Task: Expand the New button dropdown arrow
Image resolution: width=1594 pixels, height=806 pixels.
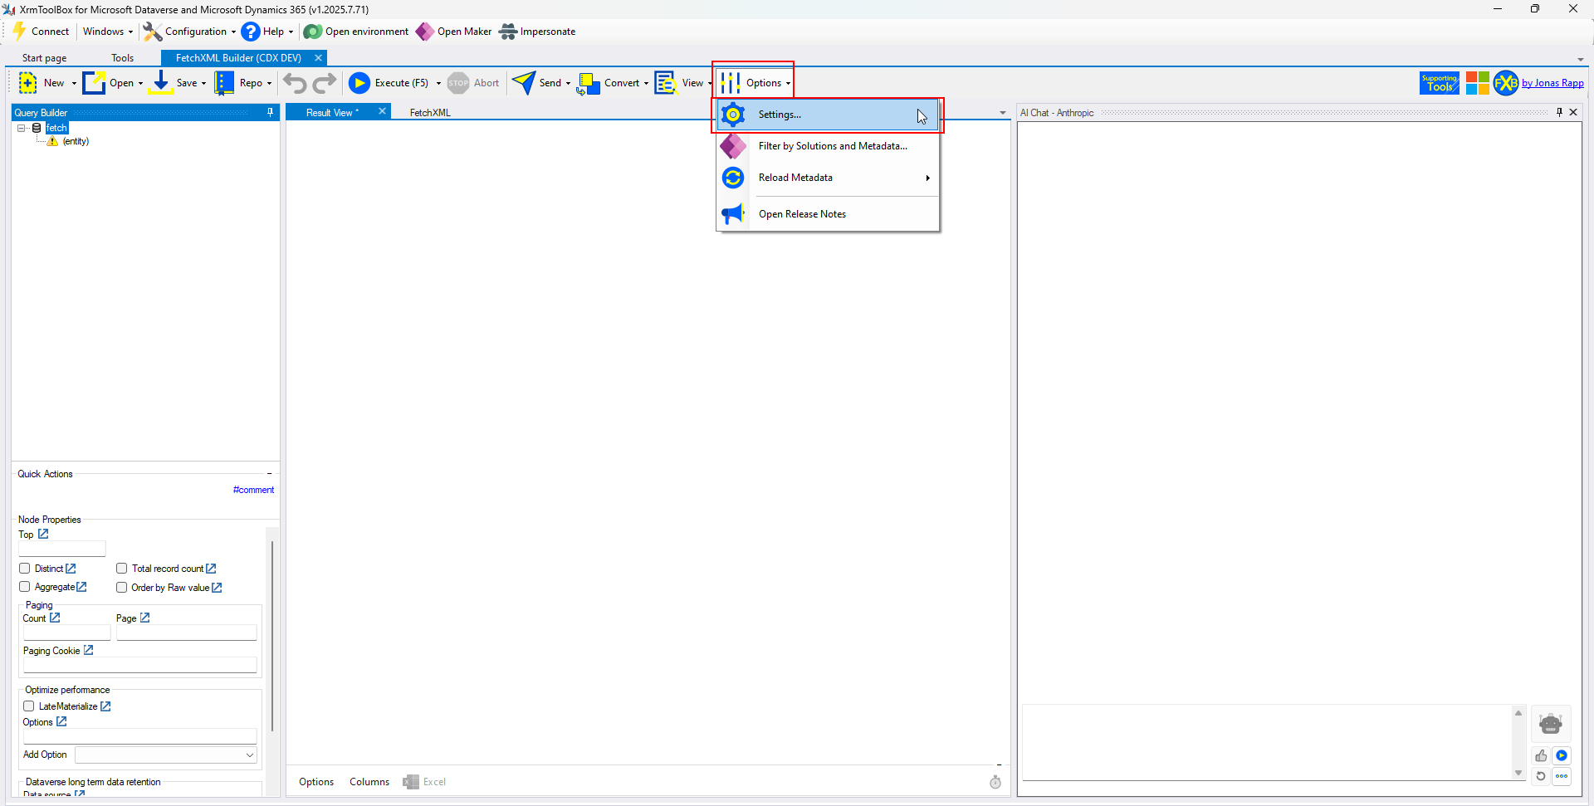Action: [x=74, y=83]
